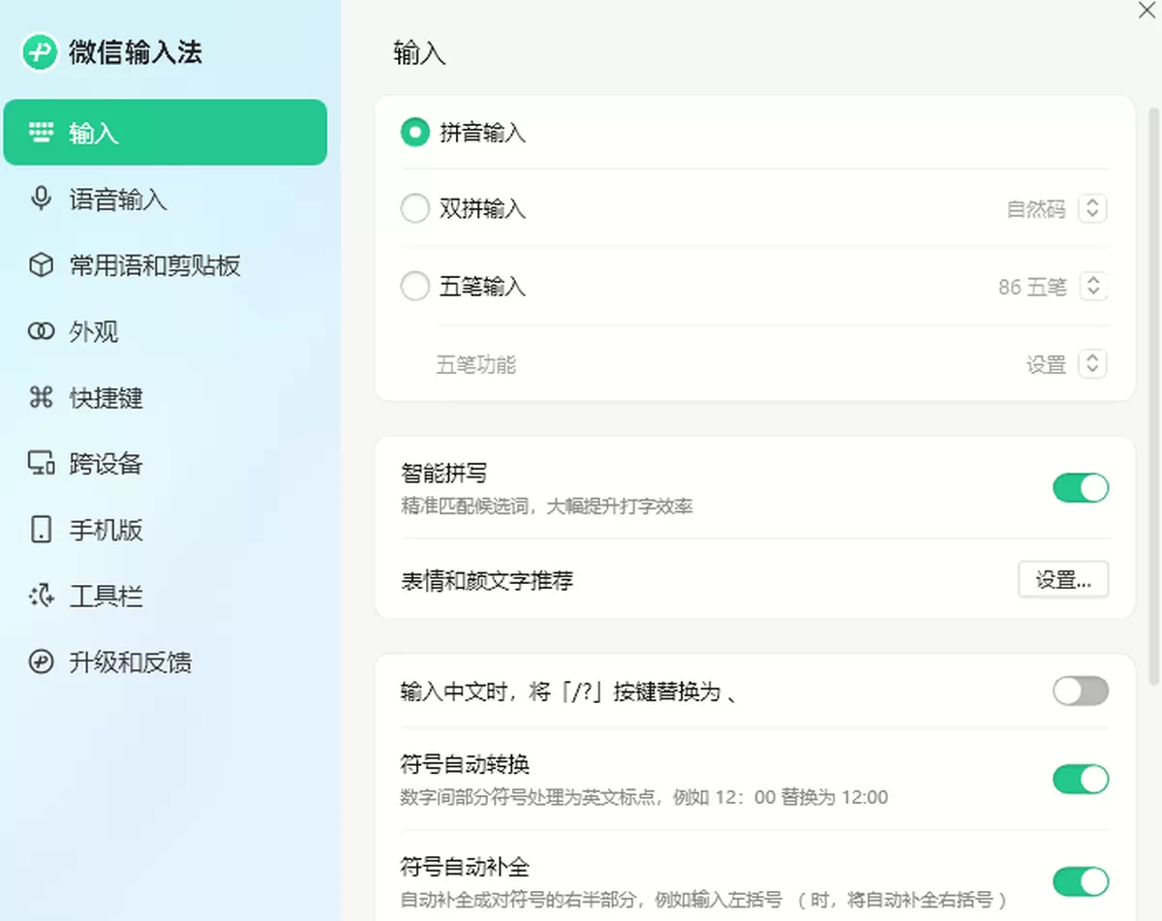
Task: Click the 输入 page heading
Action: pyautogui.click(x=419, y=53)
